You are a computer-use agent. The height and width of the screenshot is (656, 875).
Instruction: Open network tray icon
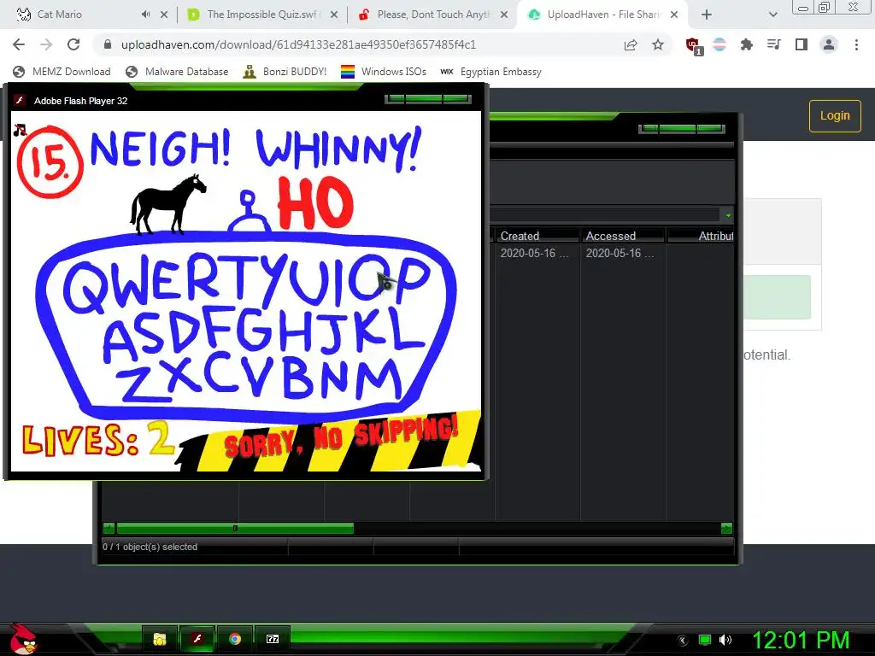pos(704,640)
